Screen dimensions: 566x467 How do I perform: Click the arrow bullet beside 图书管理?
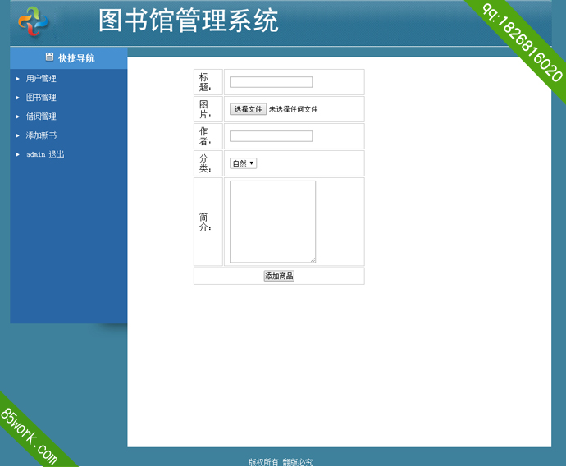tap(18, 98)
